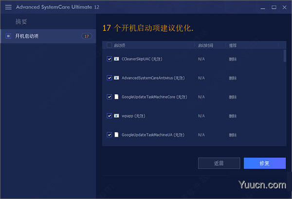Click the 修复 fix button
This screenshot has height=199, width=292.
(265, 163)
